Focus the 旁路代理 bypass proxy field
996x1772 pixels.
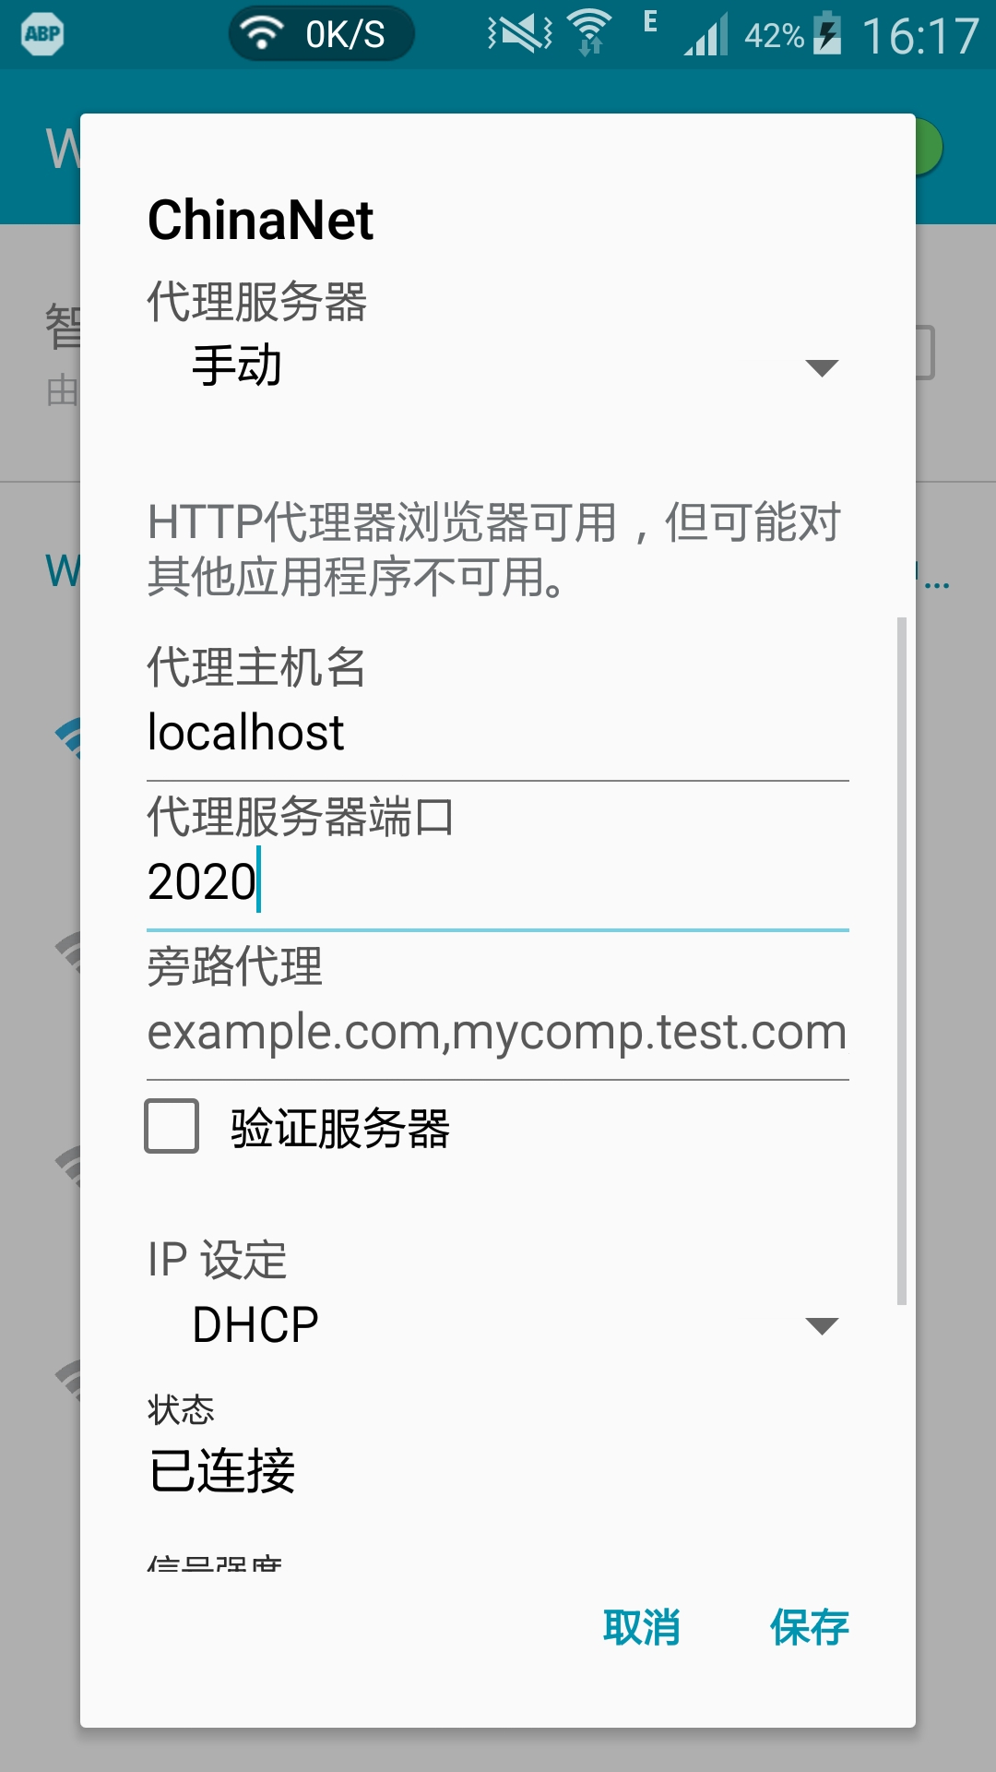pyautogui.click(x=498, y=1033)
